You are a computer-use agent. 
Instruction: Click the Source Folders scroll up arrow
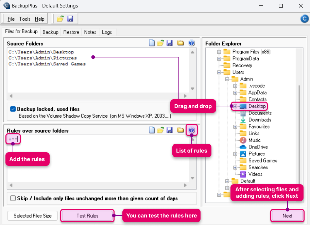tap(192, 52)
